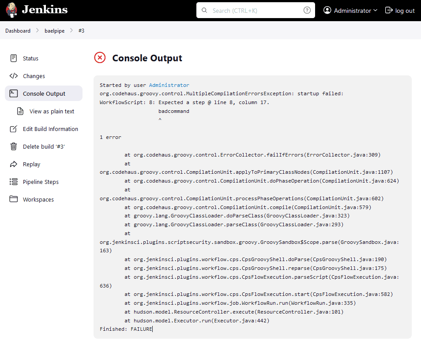Open the search help question mark icon
The height and width of the screenshot is (344, 421).
click(307, 11)
